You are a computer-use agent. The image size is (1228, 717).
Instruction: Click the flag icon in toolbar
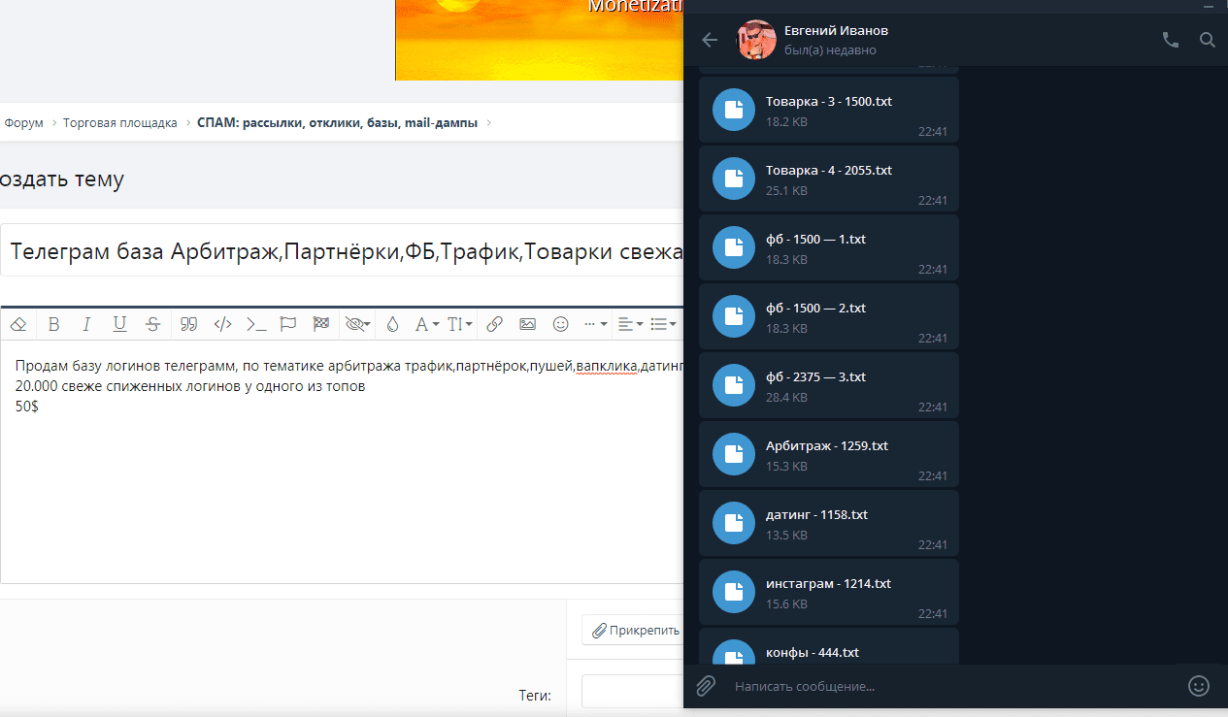click(288, 324)
